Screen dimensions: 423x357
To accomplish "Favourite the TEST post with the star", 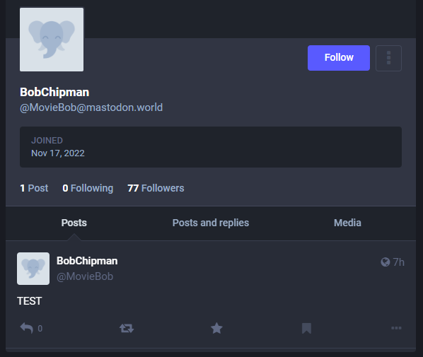I will (x=216, y=328).
